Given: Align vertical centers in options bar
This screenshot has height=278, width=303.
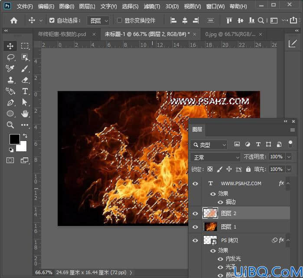Looking at the screenshot, I should [x=241, y=20].
